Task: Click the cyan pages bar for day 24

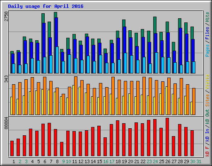Action: click(157, 63)
